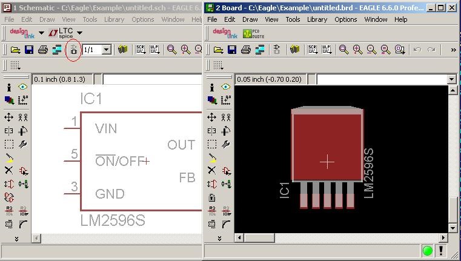The width and height of the screenshot is (461, 261).
Task: Select the Lock tool in Board sidebar
Action: (x=211, y=197)
